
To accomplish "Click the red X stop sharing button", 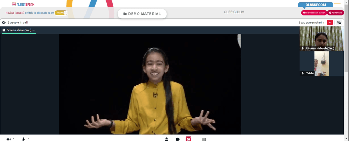I will click(330, 22).
